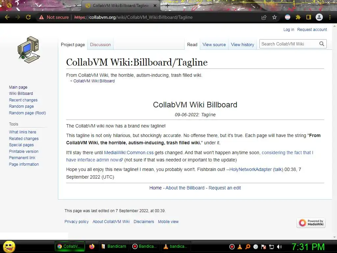Open the smiley face start button

[10, 246]
